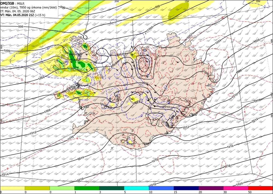Choose the purple legend color swatch
This screenshot has width=273, height=194.
coord(211,188)
